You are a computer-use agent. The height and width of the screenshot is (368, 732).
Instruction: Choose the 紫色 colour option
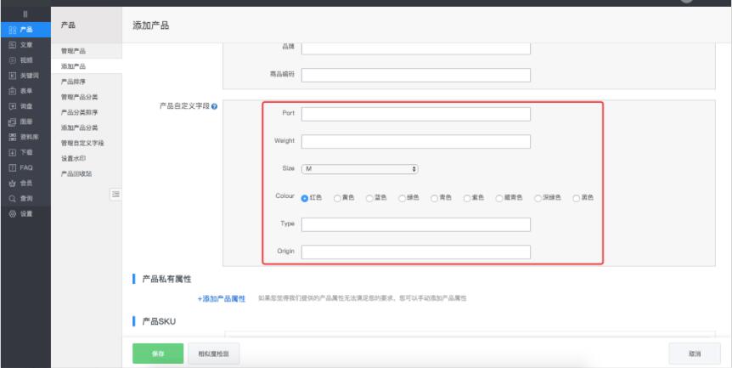tap(466, 197)
